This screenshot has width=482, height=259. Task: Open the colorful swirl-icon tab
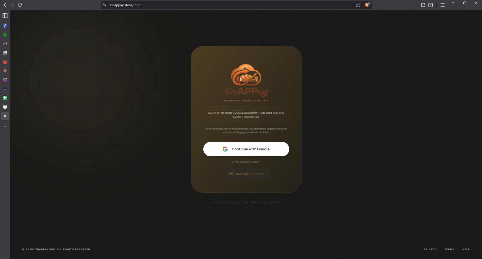click(x=5, y=80)
